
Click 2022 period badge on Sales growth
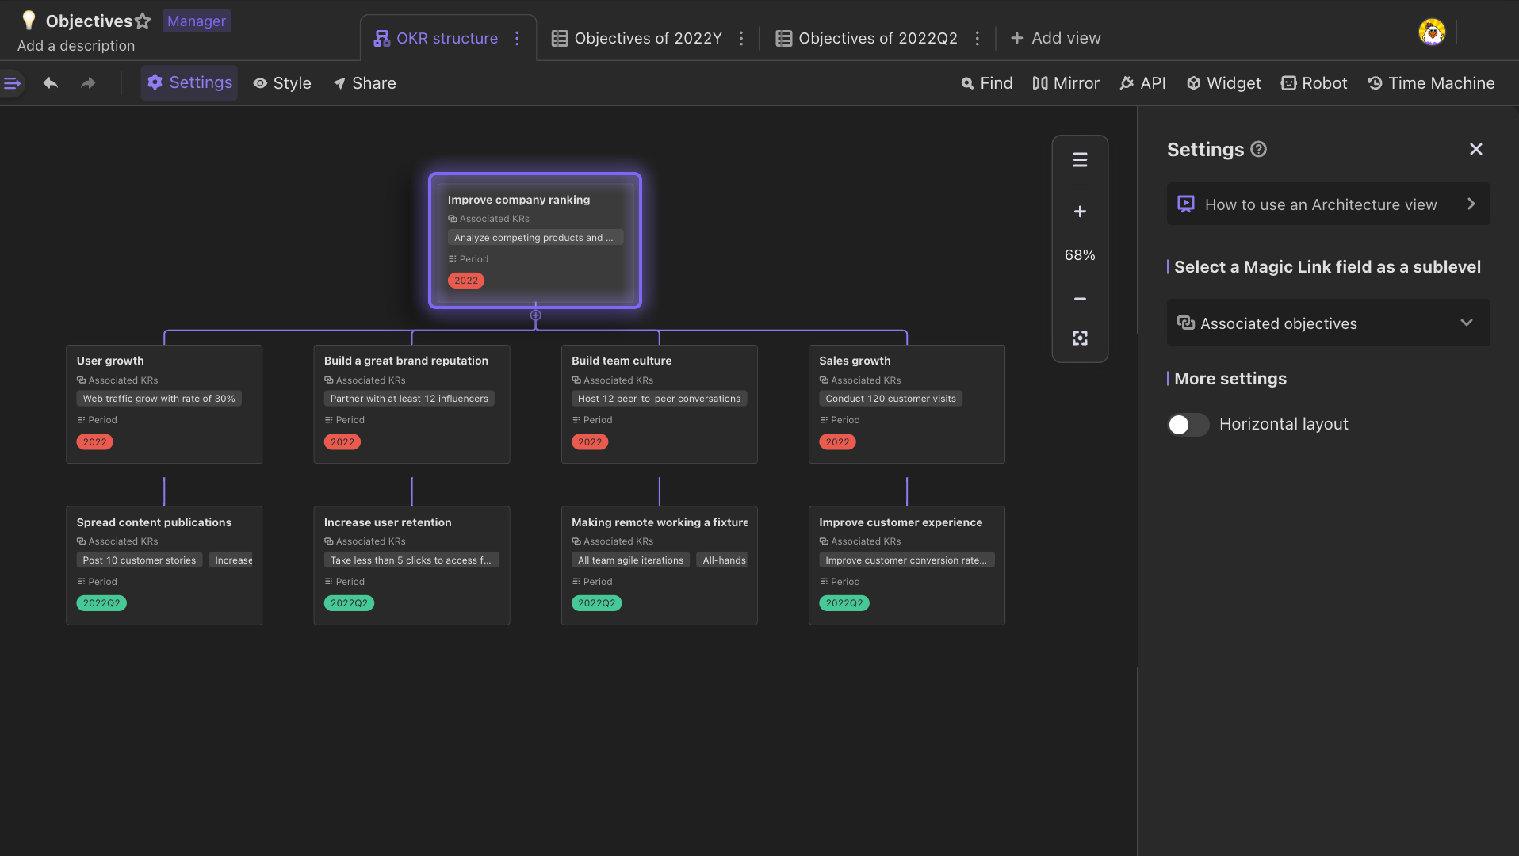coord(837,442)
